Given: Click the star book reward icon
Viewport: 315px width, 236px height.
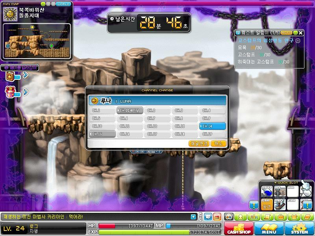Looking at the screenshot, I should (x=11, y=76).
